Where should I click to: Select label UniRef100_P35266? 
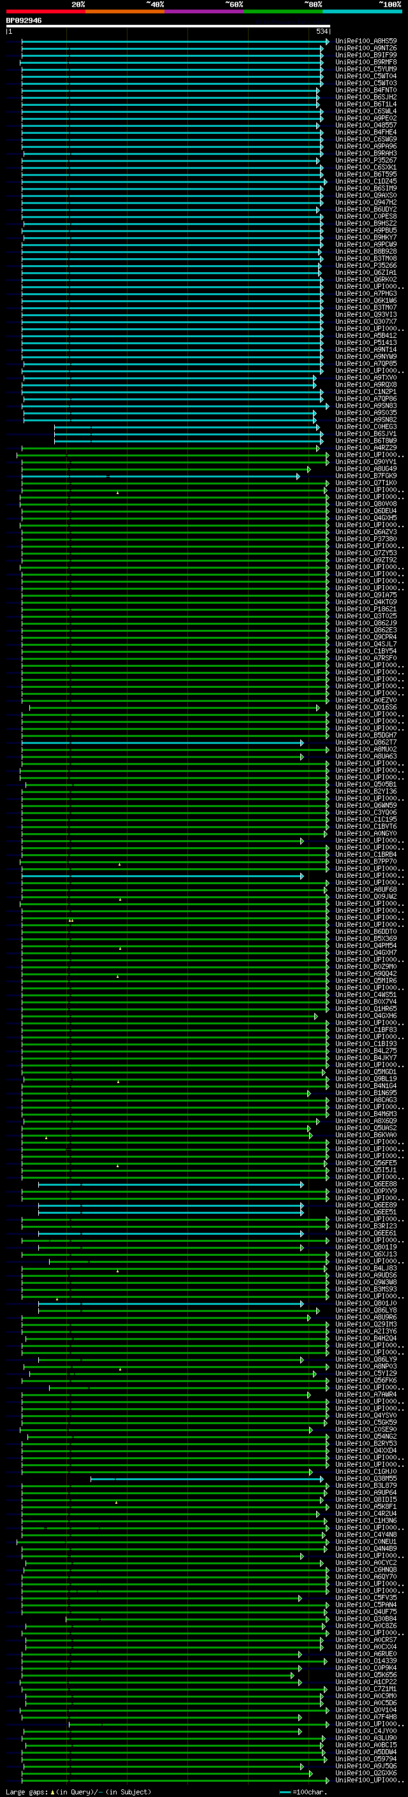366,266
